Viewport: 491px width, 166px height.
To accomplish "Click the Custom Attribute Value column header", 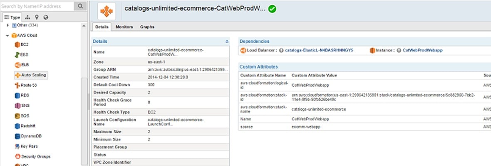I will point(314,76).
